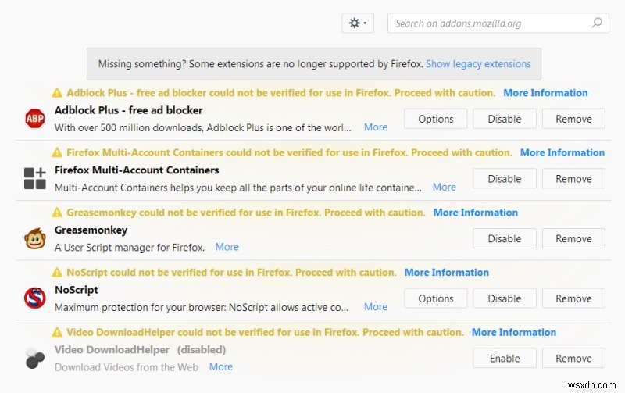This screenshot has height=393, width=625.
Task: Expand More for Adblock Plus description
Action: (376, 127)
